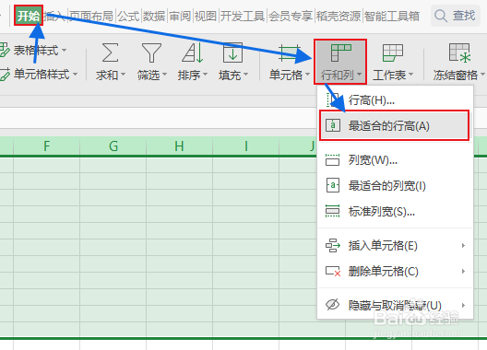Open the 冻结窗格 dropdown arrow

coord(482,75)
